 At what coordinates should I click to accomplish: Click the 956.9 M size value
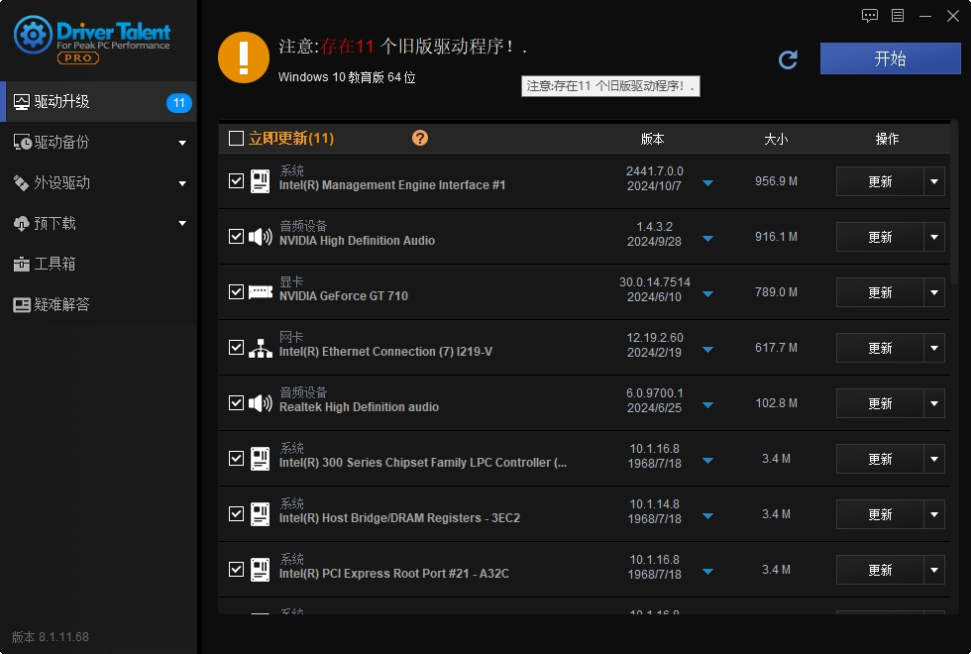pyautogui.click(x=776, y=180)
